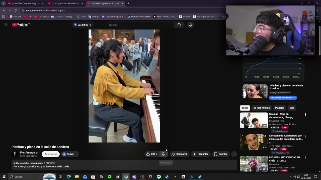Go back to previous page
The height and width of the screenshot is (180, 321).
pyautogui.click(x=4, y=10)
